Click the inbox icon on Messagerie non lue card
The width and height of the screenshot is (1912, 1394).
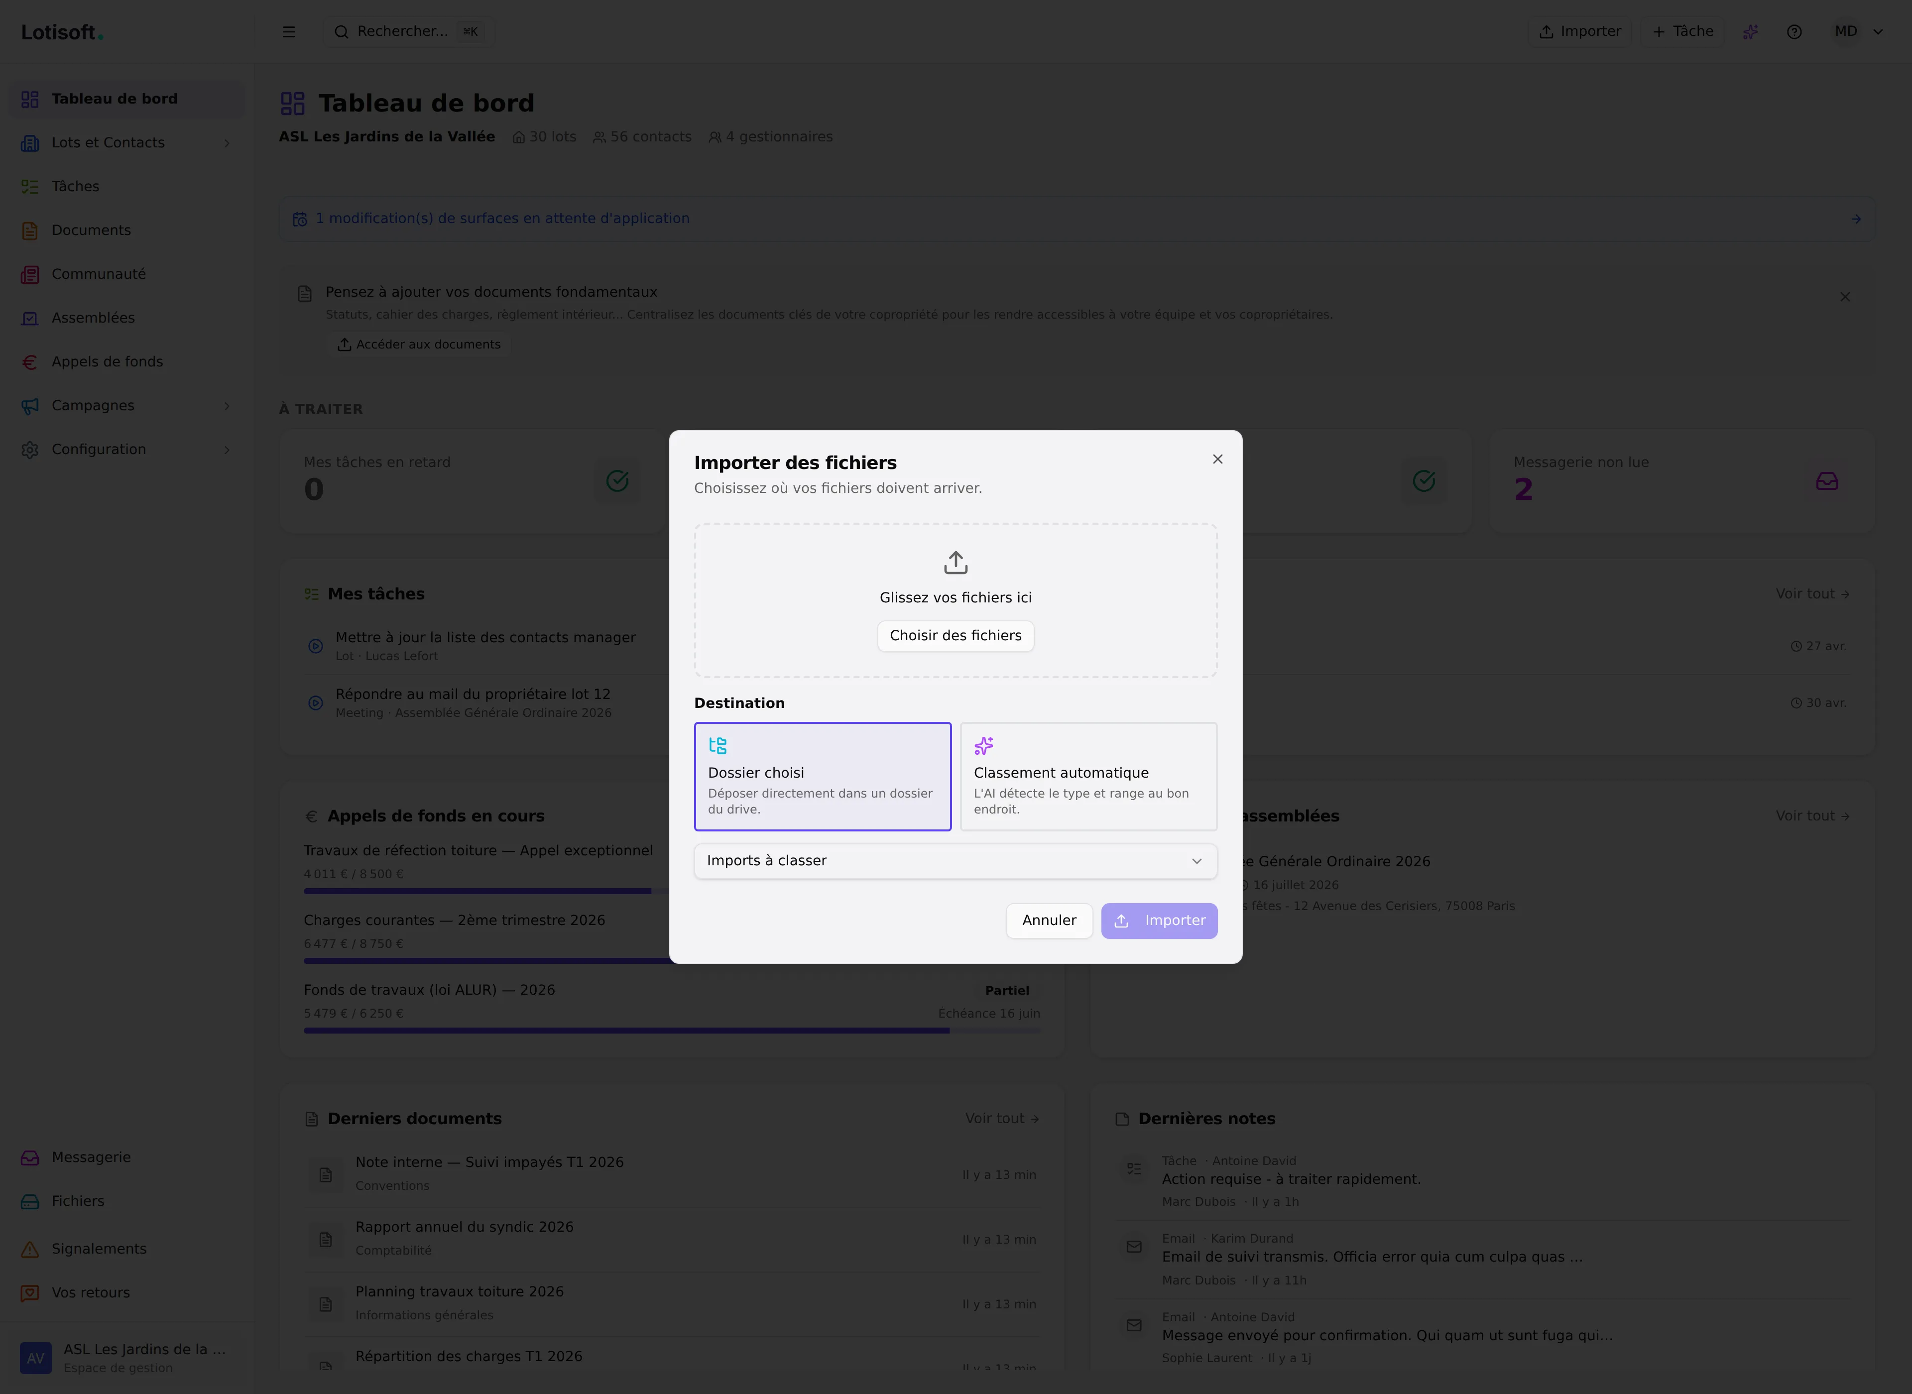pyautogui.click(x=1827, y=481)
